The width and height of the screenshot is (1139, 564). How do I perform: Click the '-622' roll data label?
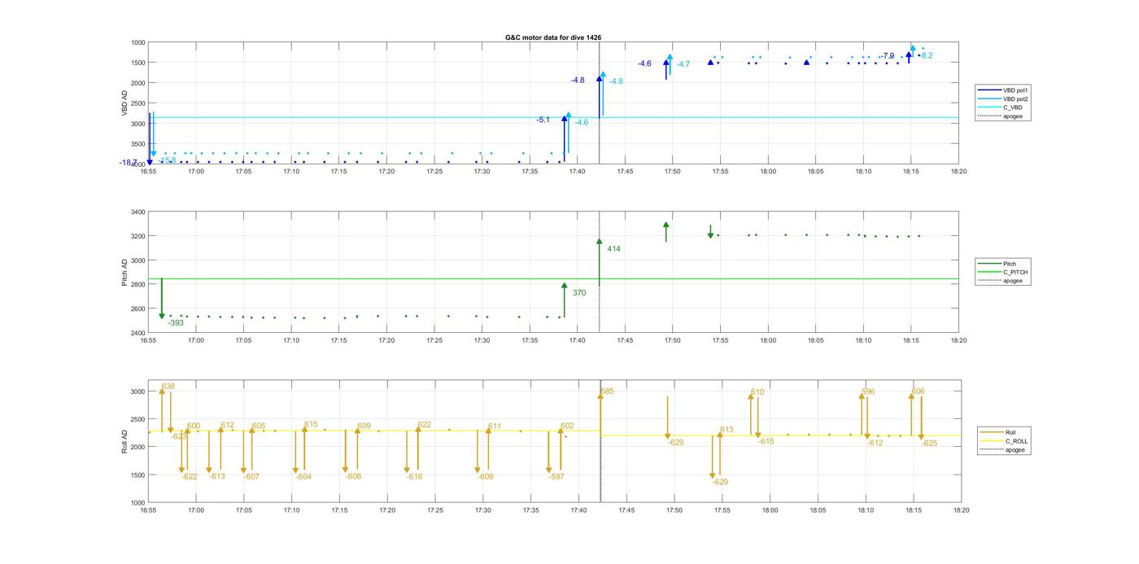pyautogui.click(x=190, y=477)
